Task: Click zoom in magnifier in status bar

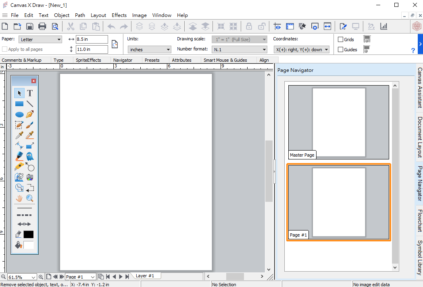Action: 41,277
